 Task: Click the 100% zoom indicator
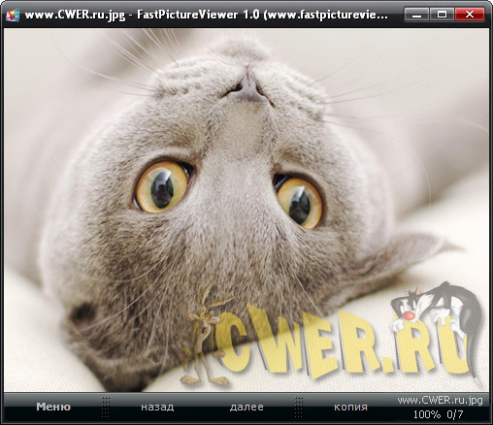427,414
